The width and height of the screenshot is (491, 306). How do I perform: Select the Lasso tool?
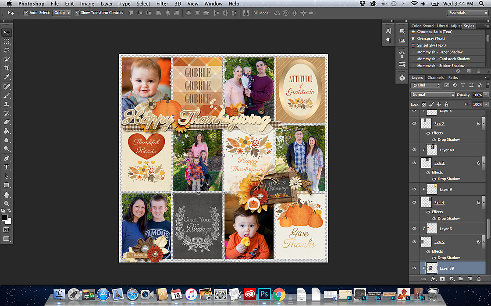tap(6, 50)
